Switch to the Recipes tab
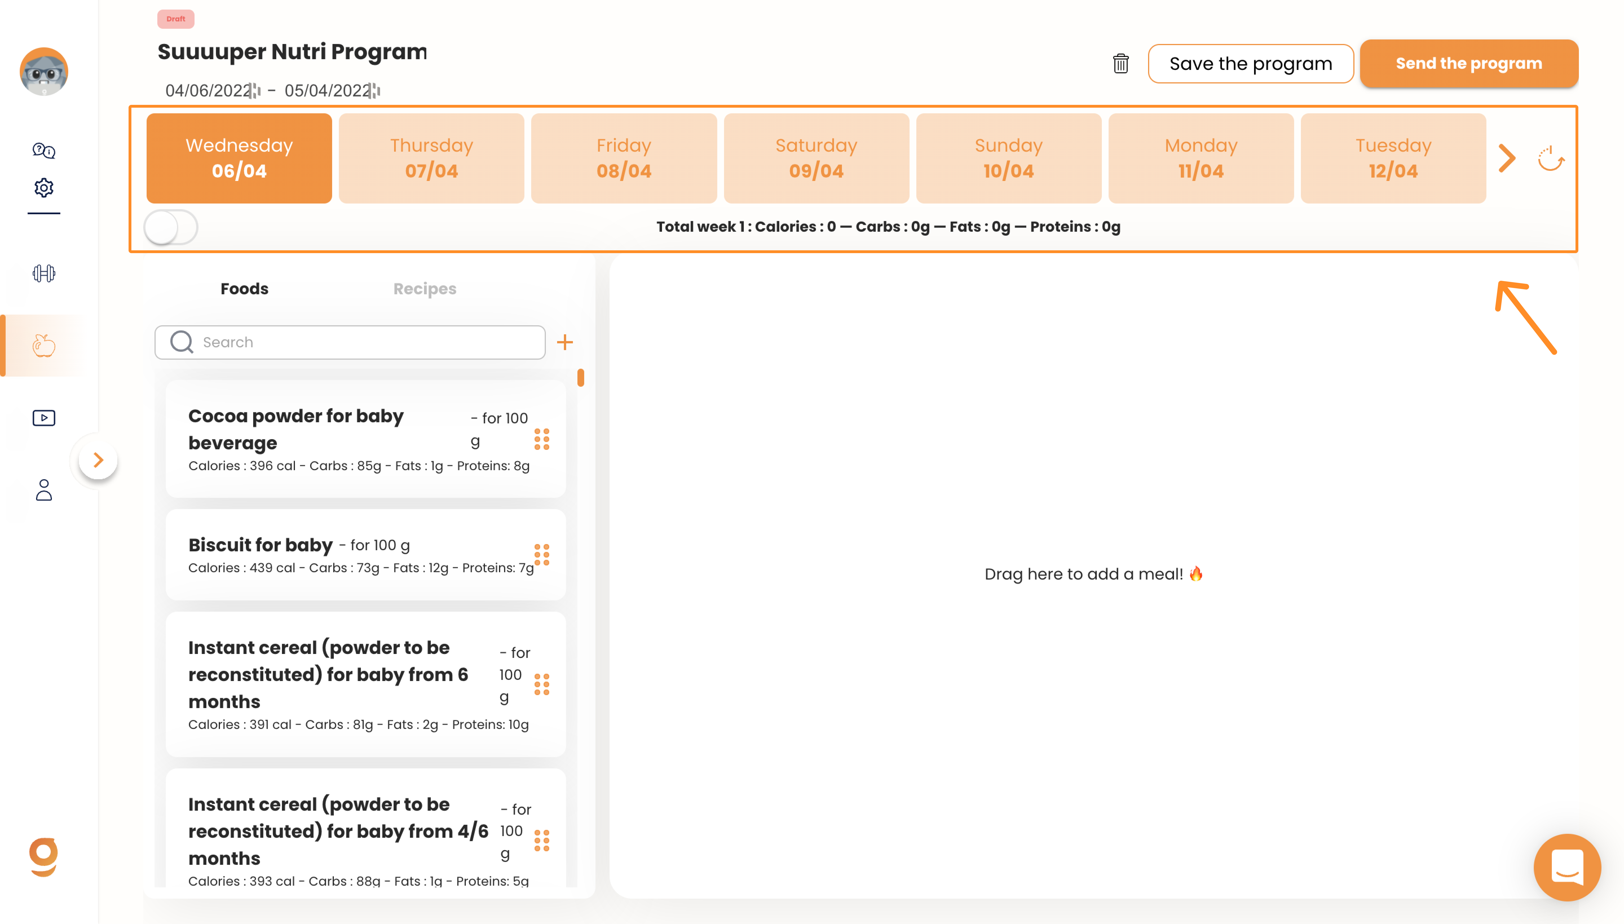This screenshot has width=1624, height=924. pyautogui.click(x=425, y=289)
